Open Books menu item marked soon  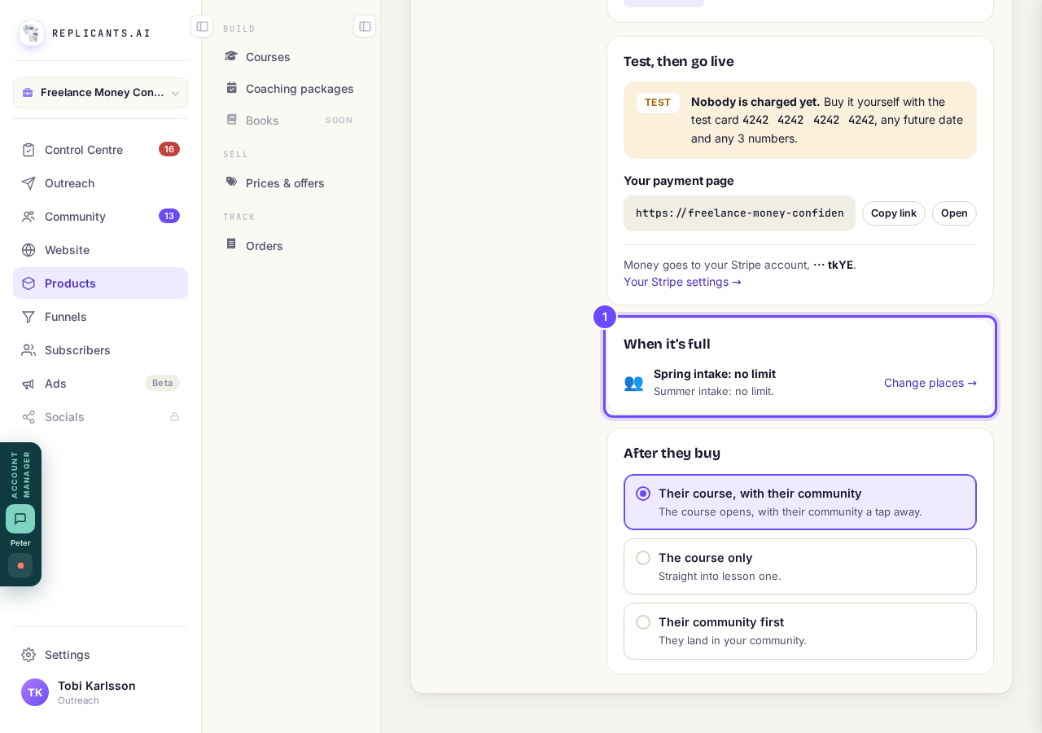[291, 120]
